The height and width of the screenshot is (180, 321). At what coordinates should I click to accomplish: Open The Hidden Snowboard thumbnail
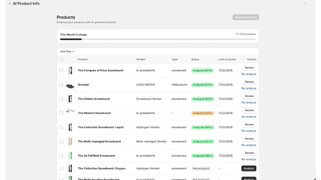[x=70, y=99]
